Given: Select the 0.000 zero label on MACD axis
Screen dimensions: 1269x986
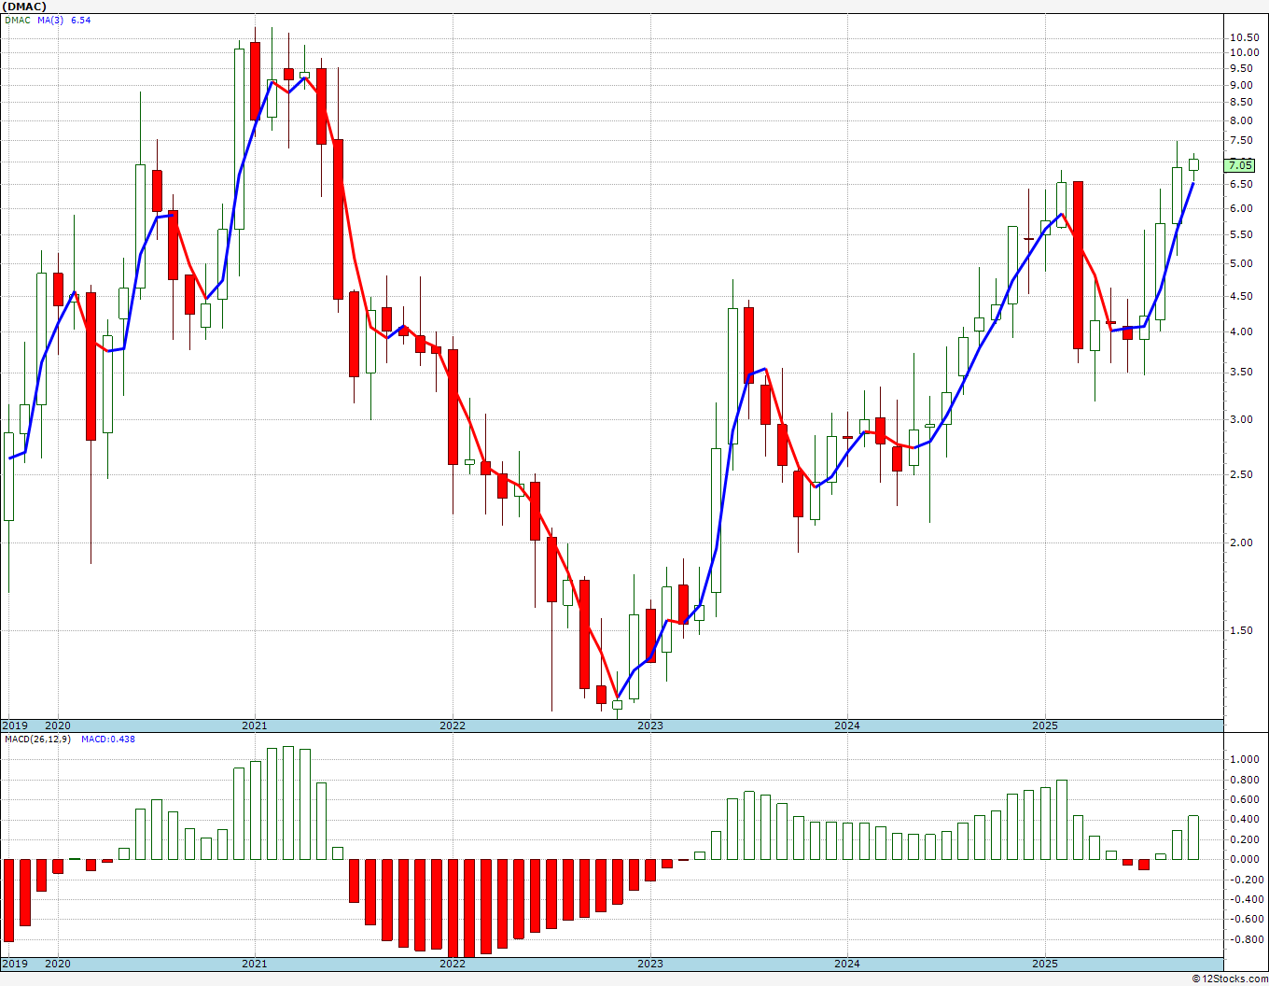Looking at the screenshot, I should [1244, 860].
